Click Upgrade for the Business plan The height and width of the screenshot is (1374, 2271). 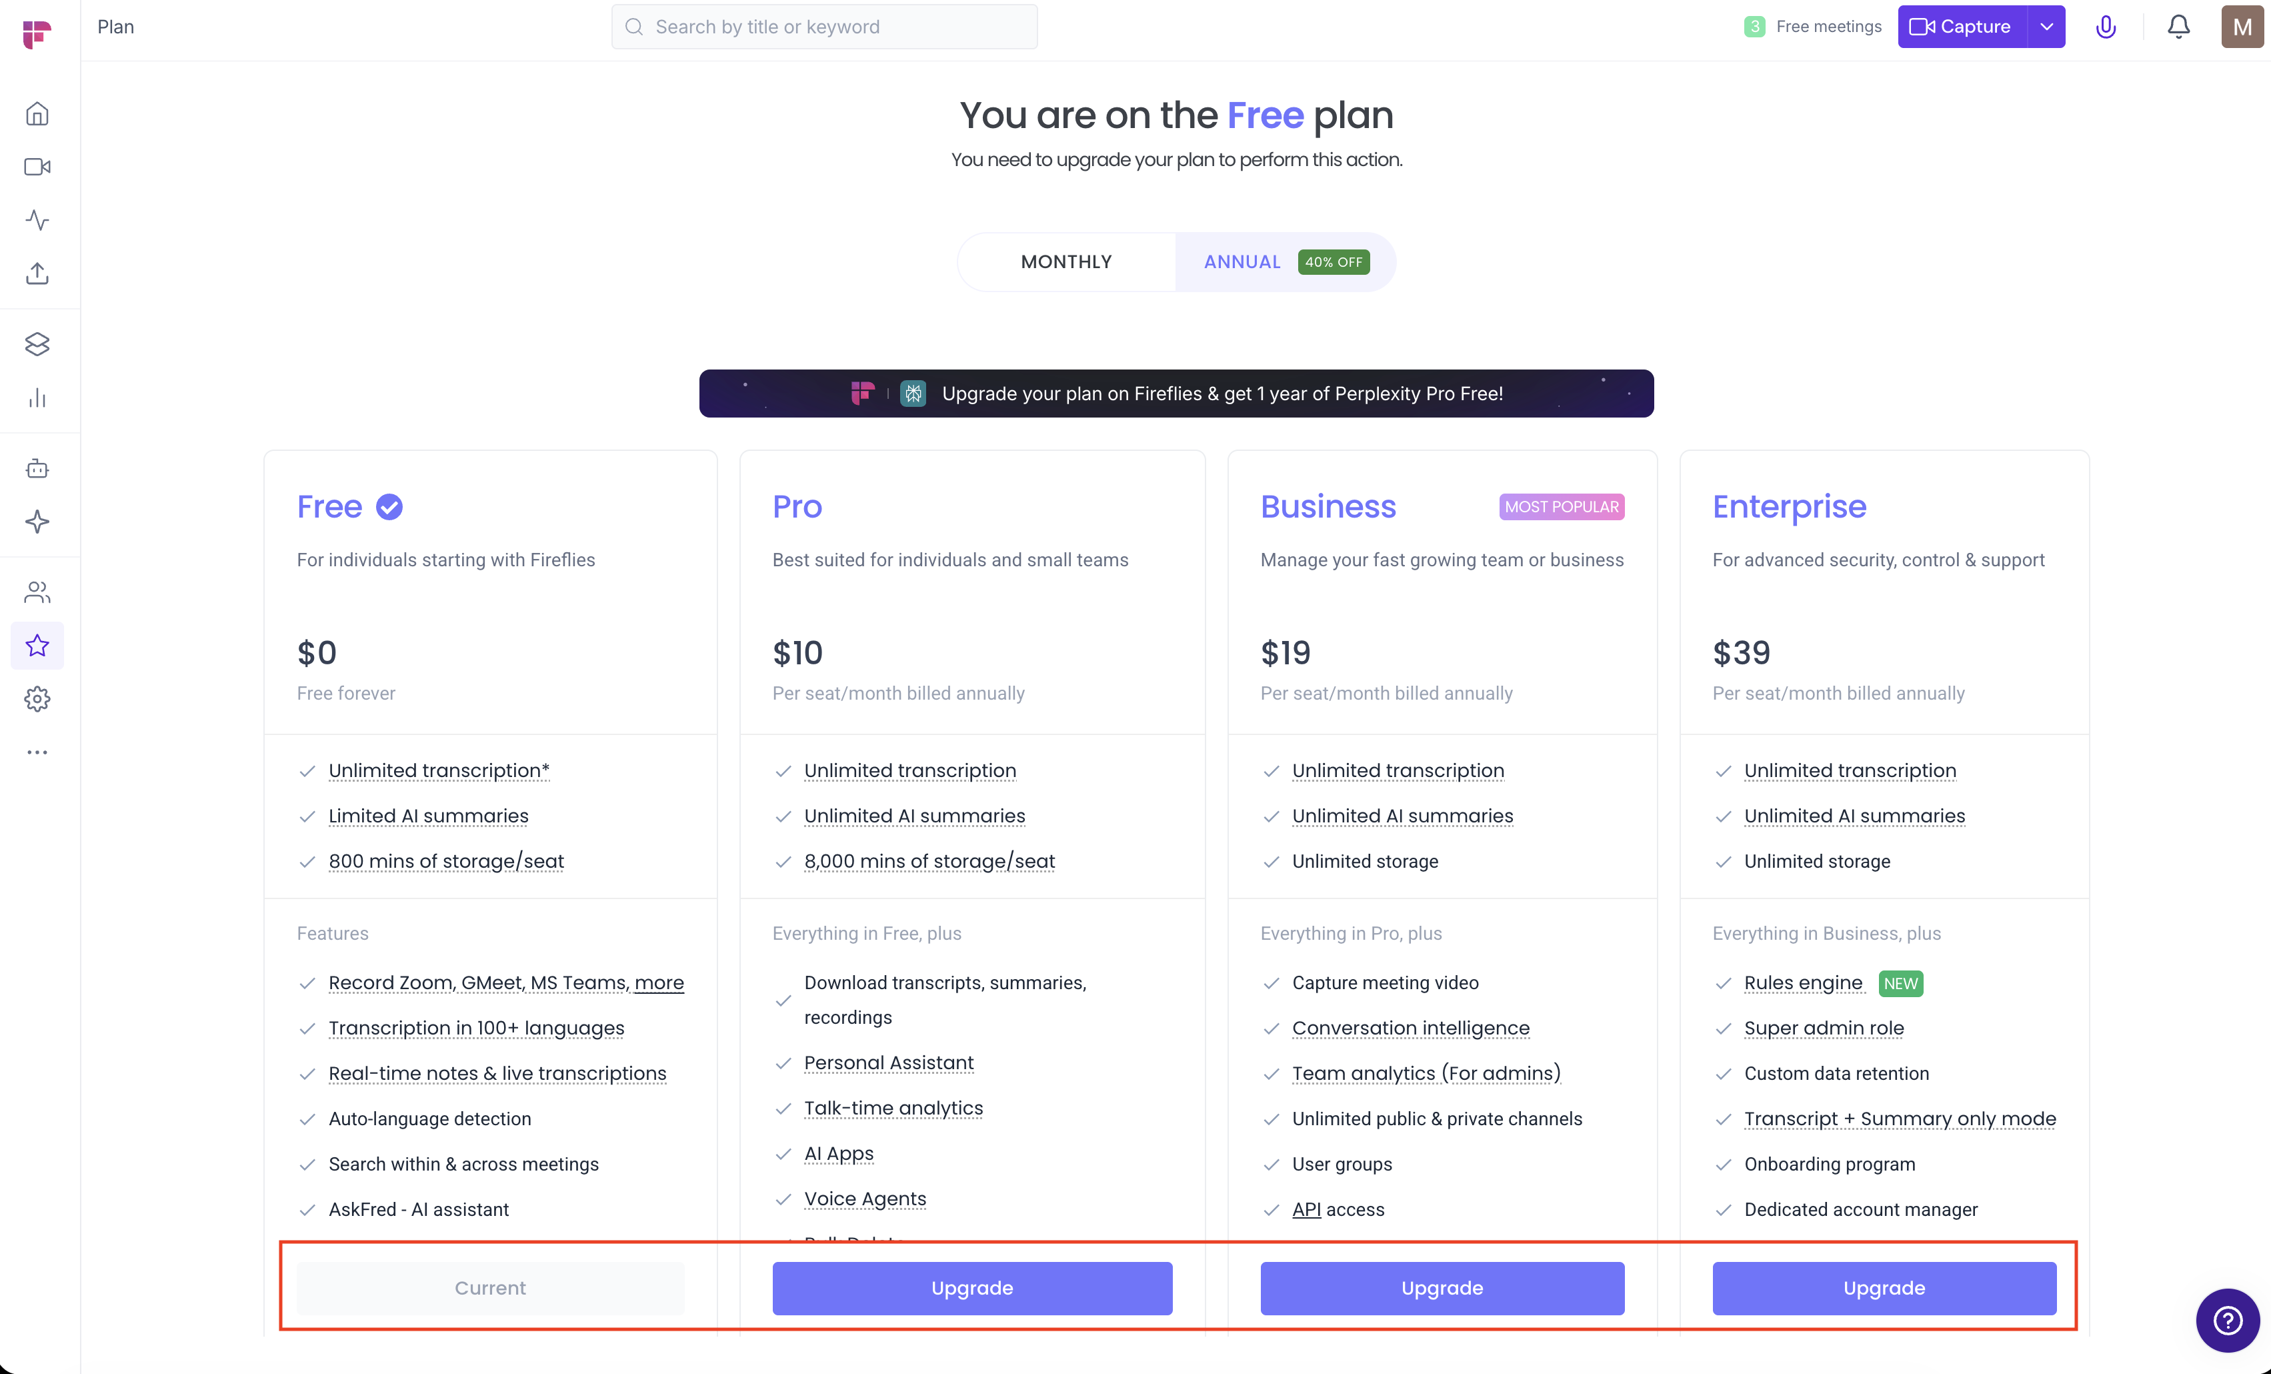point(1442,1287)
